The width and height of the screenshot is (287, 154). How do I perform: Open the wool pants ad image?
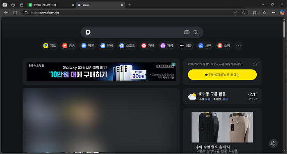coord(222,127)
